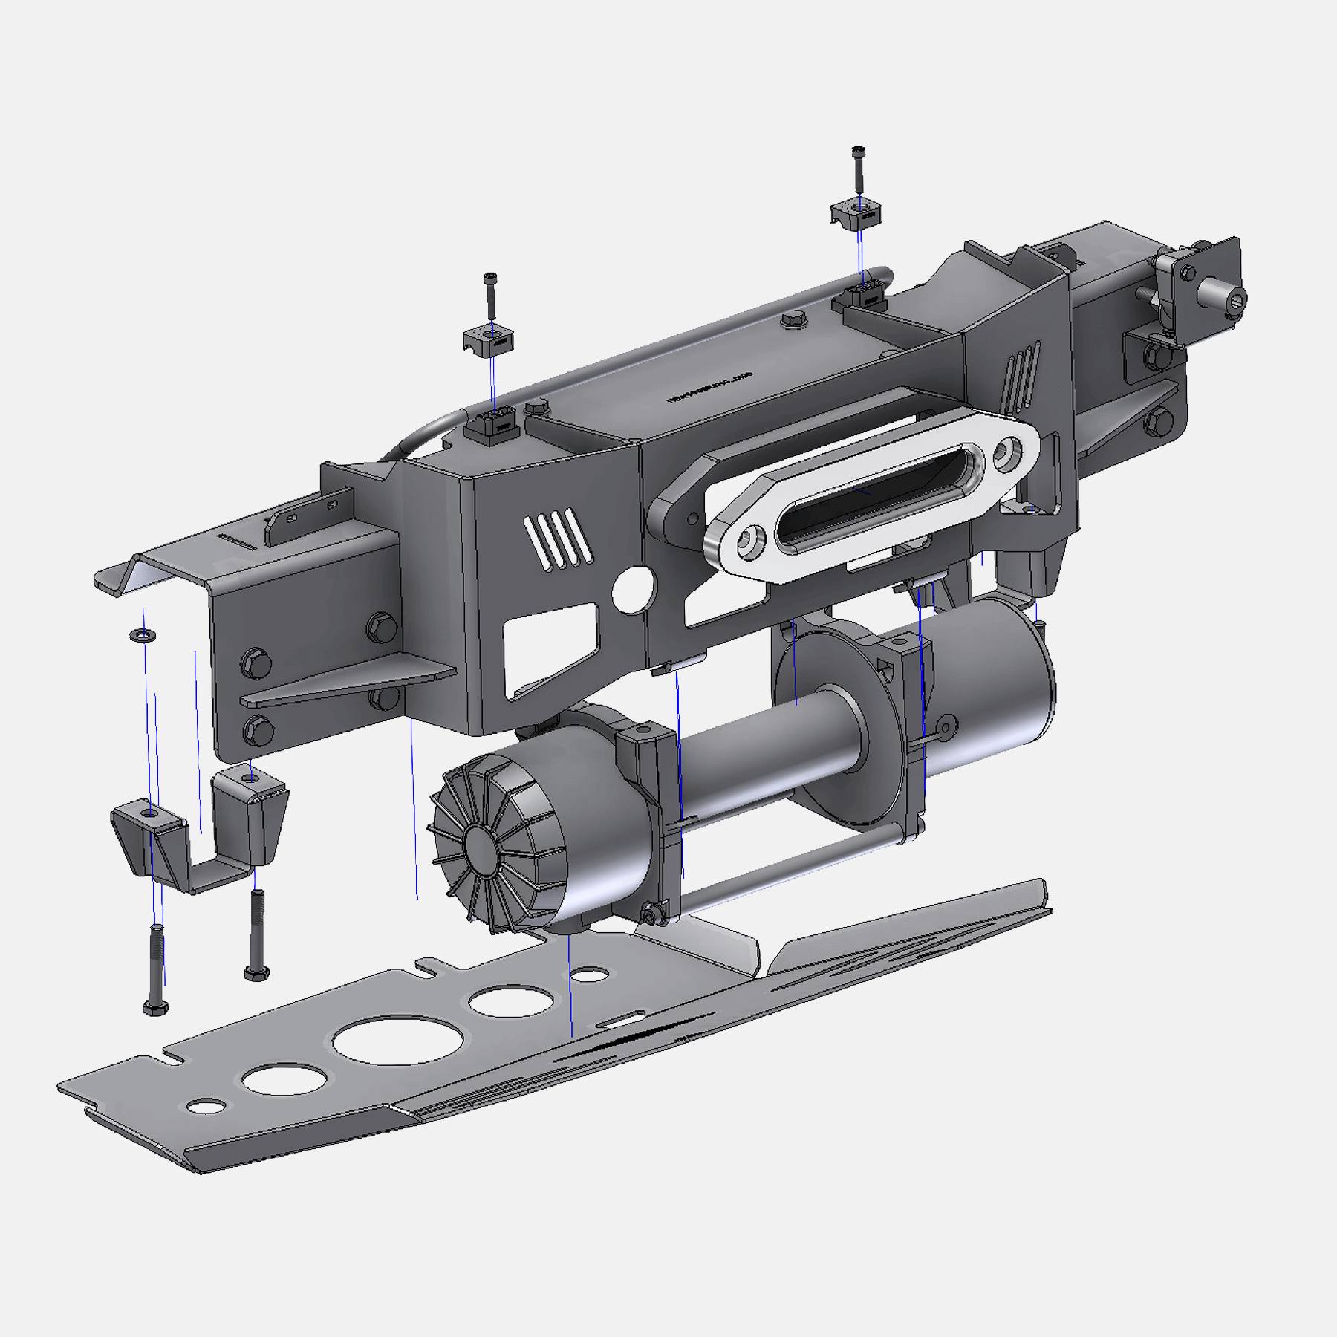Select the four slanted vent slots on left face
1337x1337 pixels.
pos(559,539)
